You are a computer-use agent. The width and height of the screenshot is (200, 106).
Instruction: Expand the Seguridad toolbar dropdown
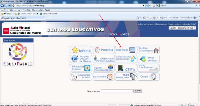[173, 18]
